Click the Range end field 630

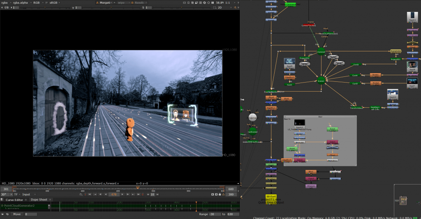click(233, 214)
